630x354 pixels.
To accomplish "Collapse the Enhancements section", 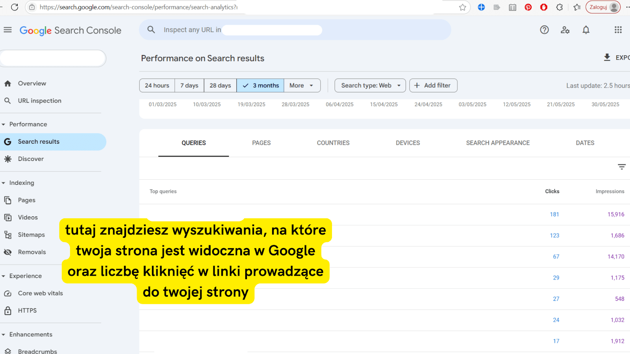I will pyautogui.click(x=4, y=335).
